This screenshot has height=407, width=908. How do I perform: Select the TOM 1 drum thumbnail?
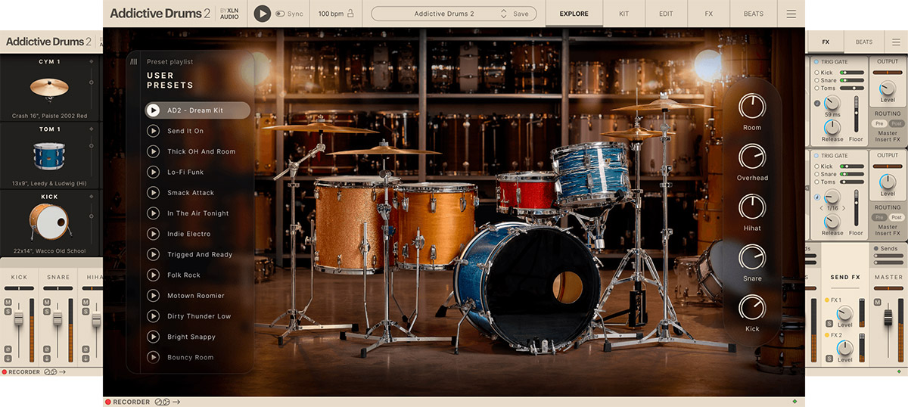49,156
